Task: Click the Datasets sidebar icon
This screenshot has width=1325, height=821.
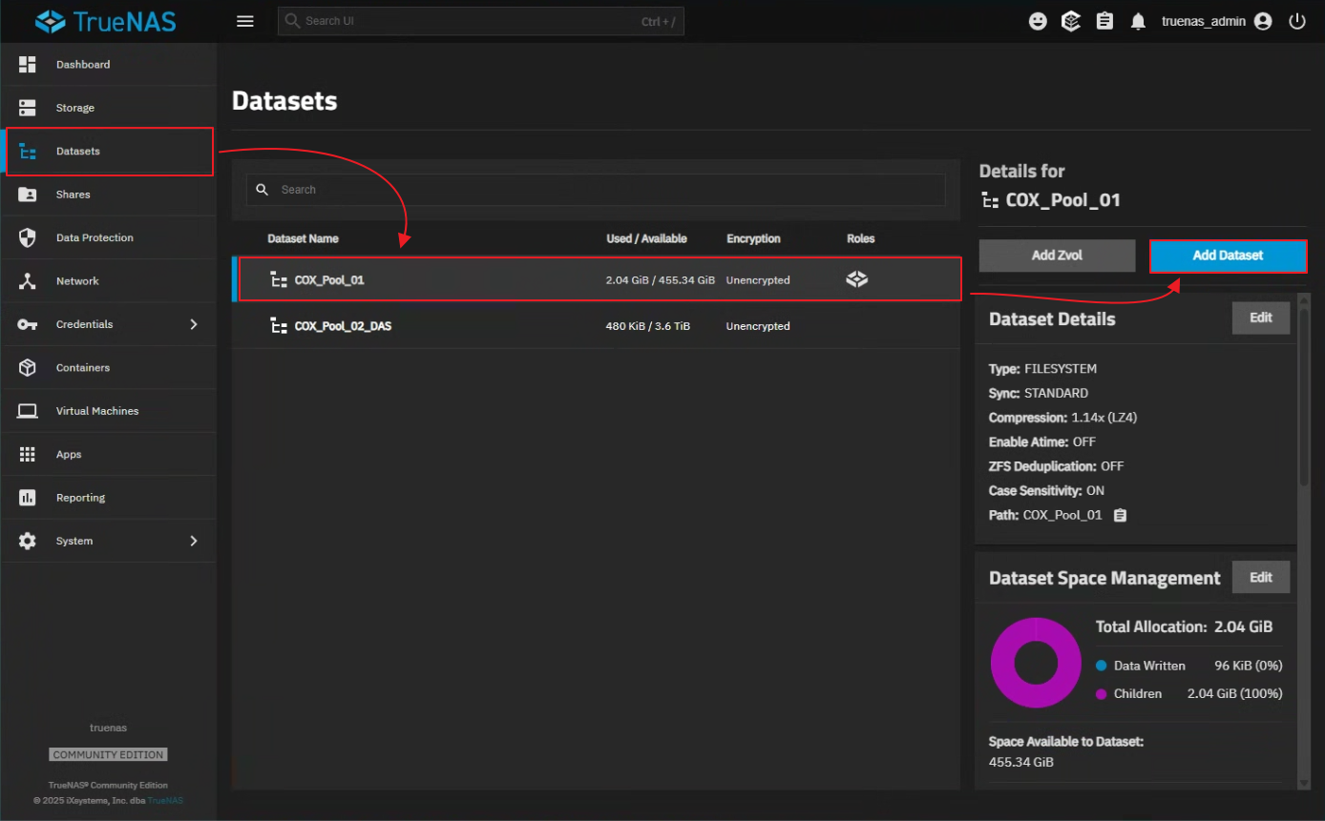Action: [x=28, y=152]
